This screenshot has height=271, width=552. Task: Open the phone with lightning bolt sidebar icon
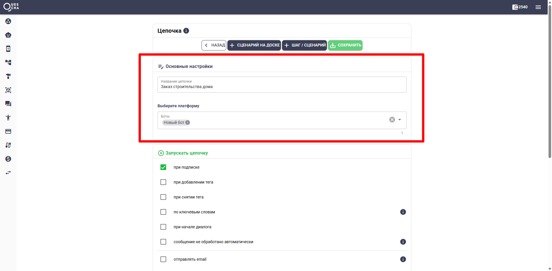click(x=8, y=49)
